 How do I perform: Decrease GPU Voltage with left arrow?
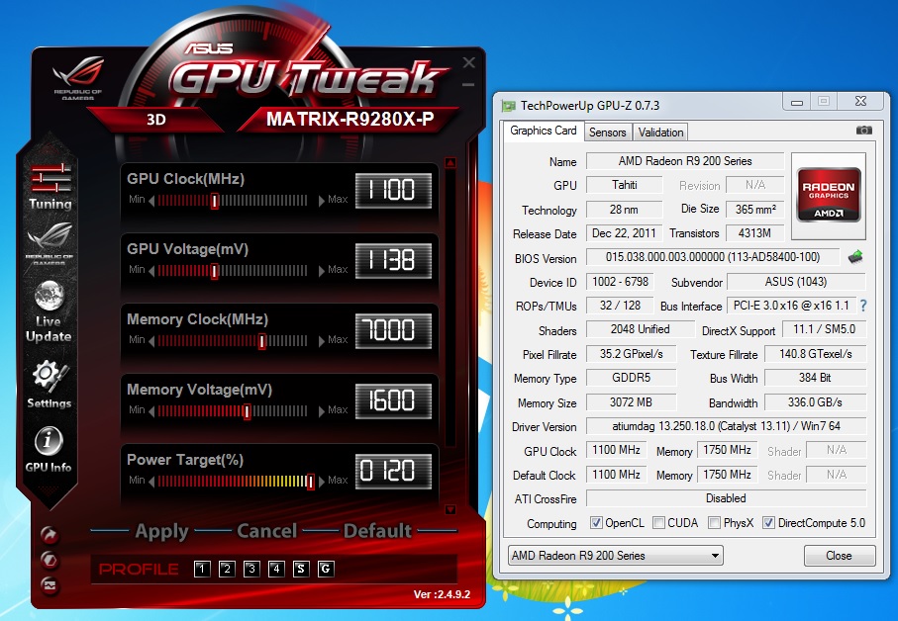[x=151, y=271]
